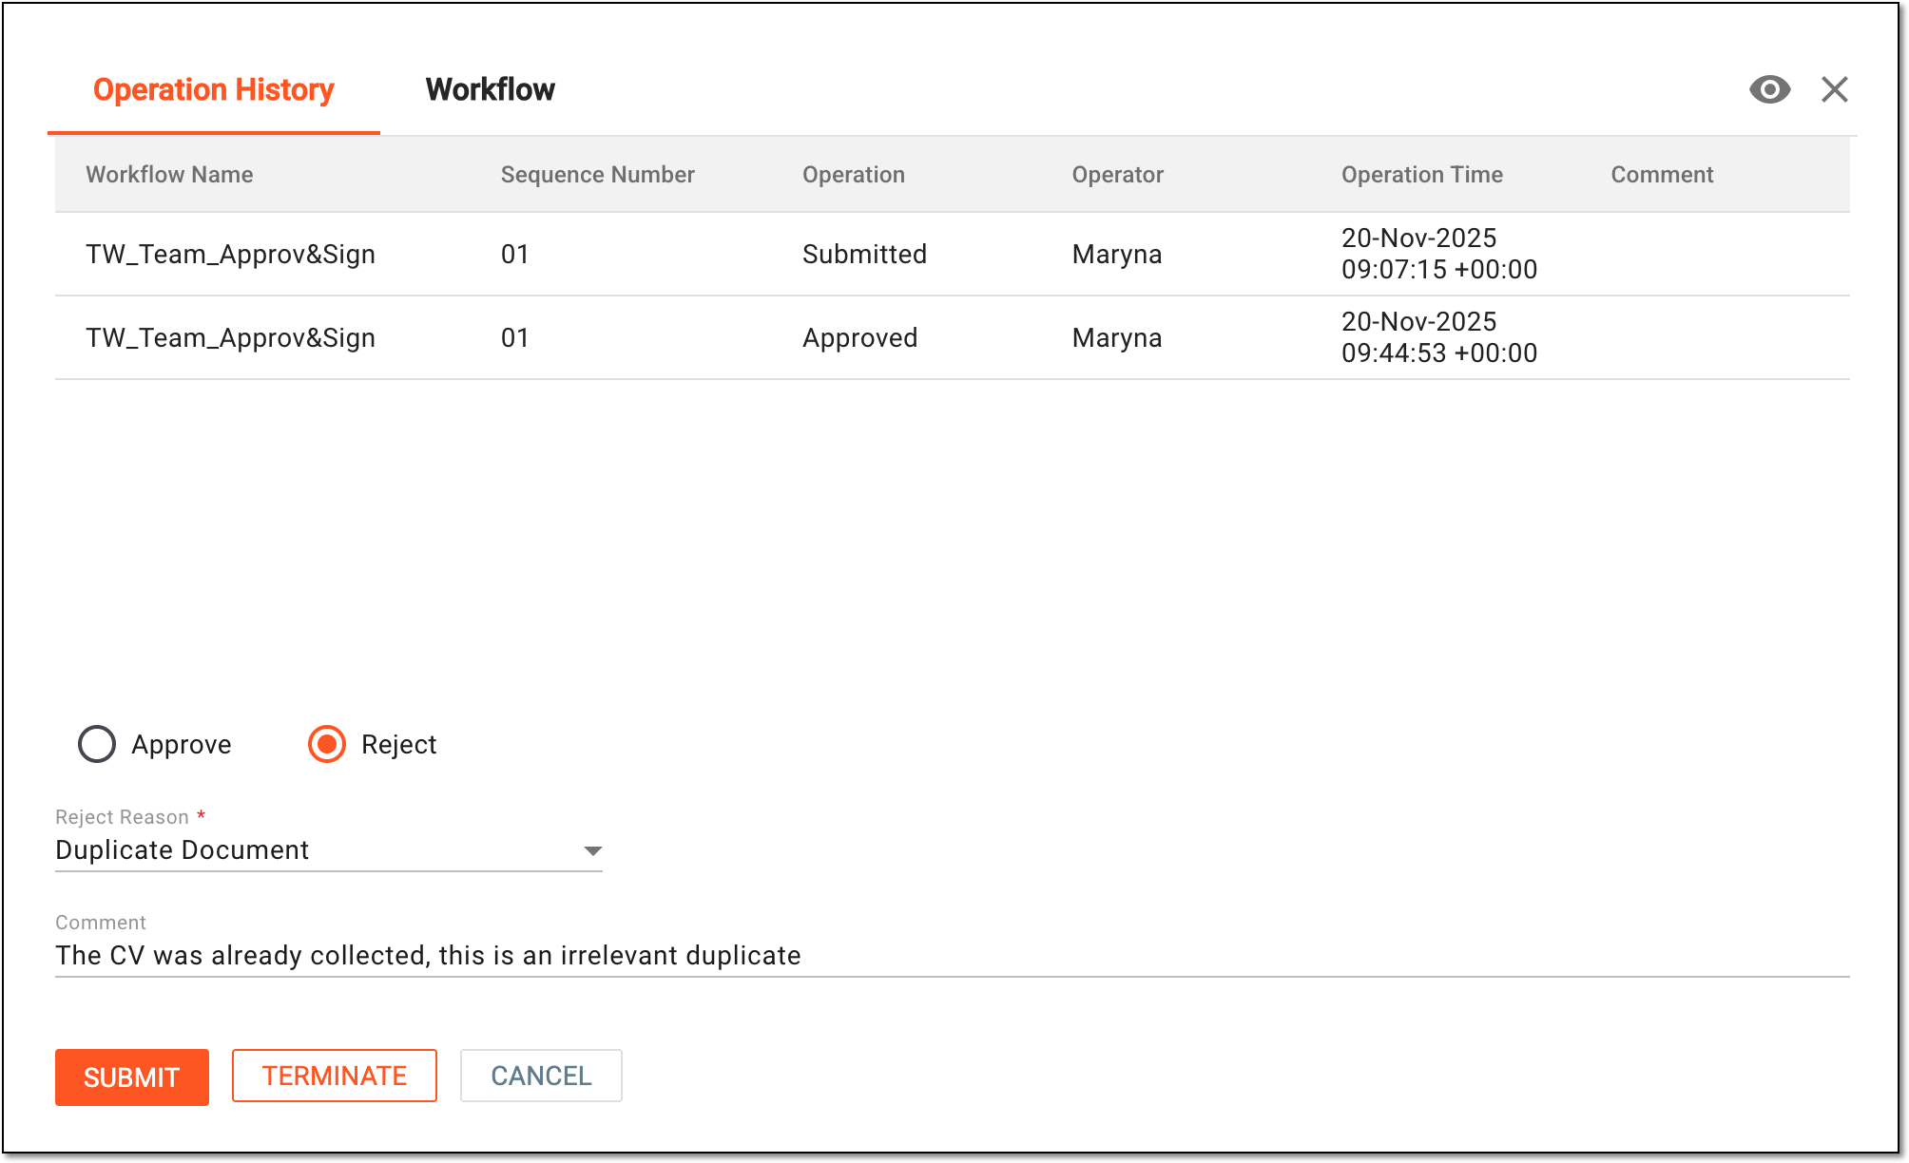Image resolution: width=1909 pixels, height=1163 pixels.
Task: Click the TERMINATE button
Action: (x=335, y=1076)
